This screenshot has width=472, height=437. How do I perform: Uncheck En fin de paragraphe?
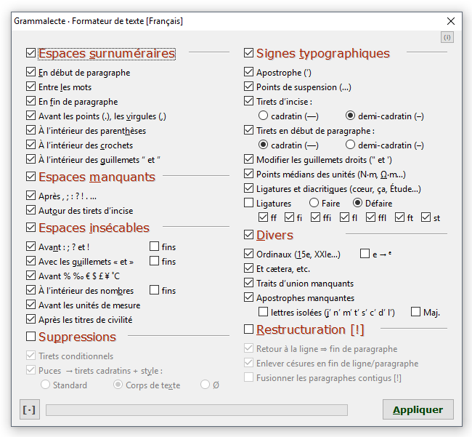[x=30, y=100]
